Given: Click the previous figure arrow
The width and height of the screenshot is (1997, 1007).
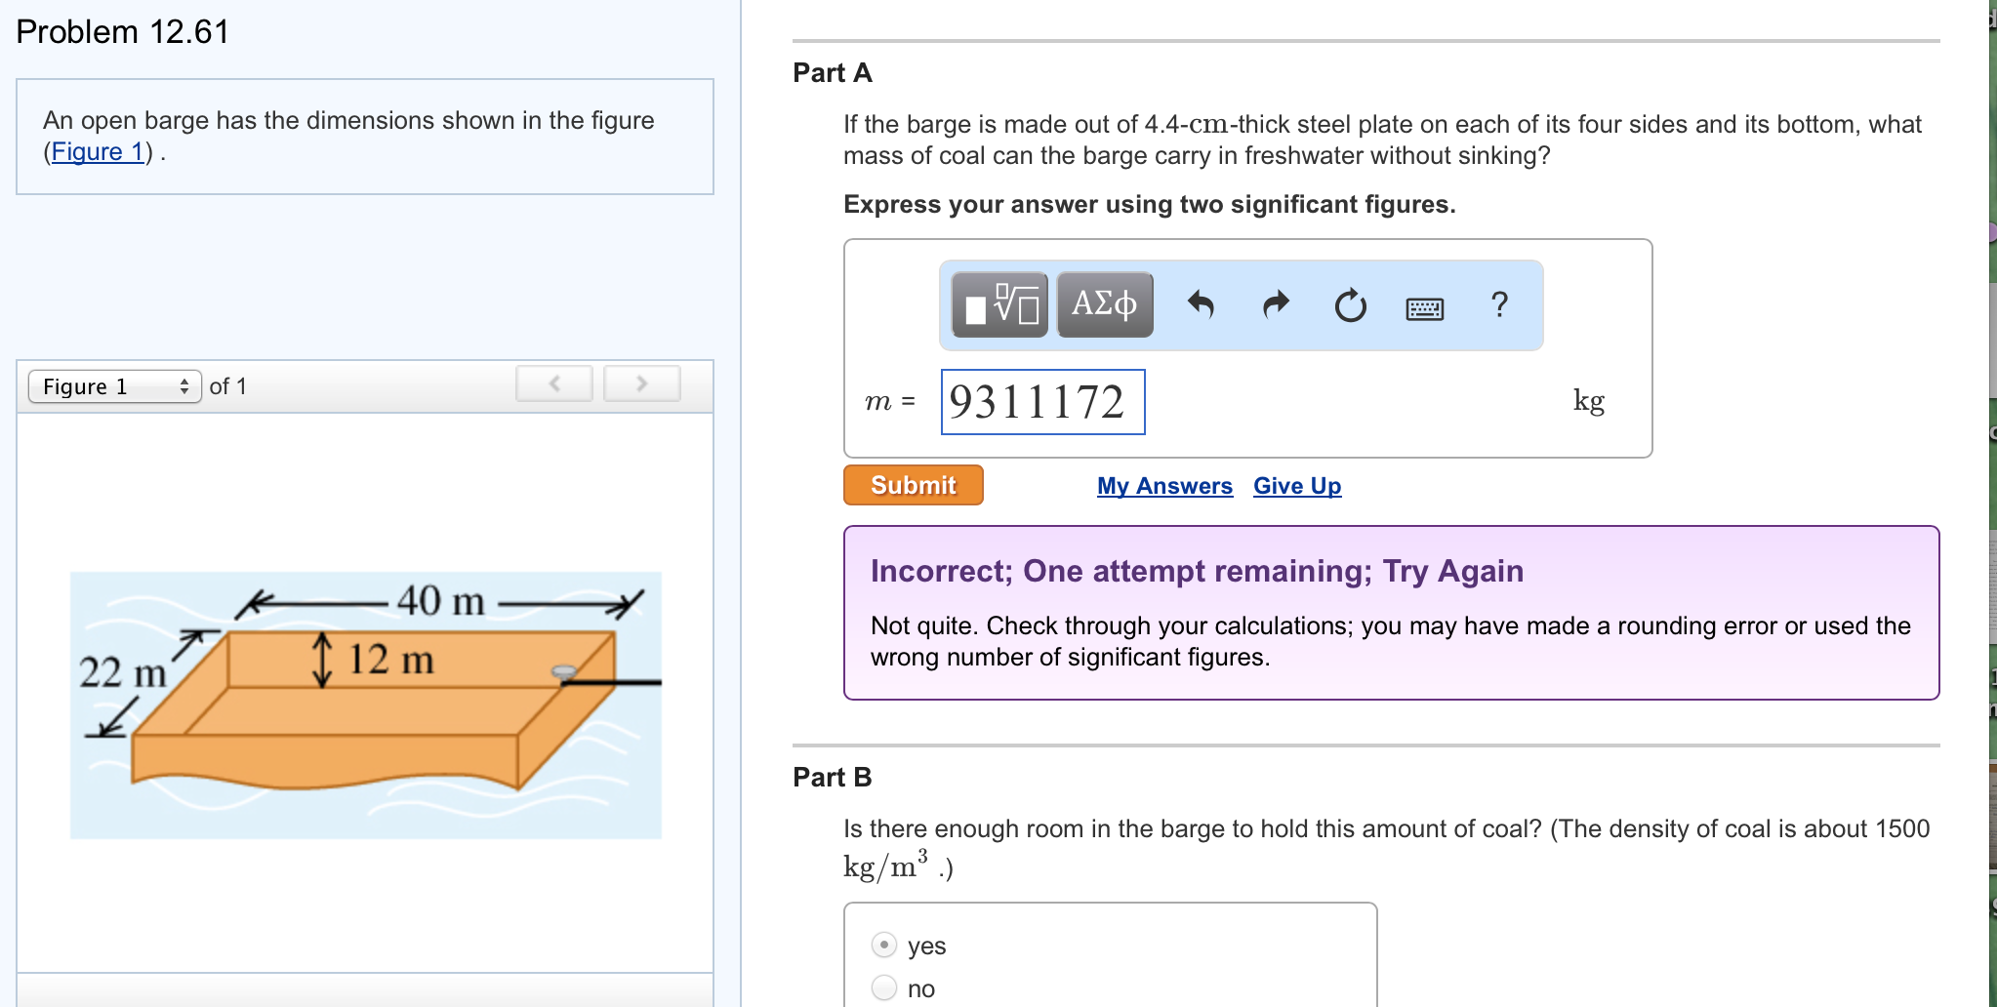Looking at the screenshot, I should (x=553, y=383).
